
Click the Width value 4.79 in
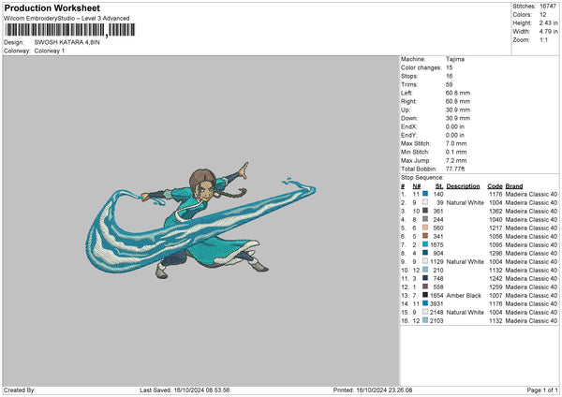tap(548, 32)
